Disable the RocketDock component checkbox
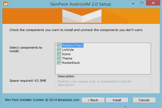This screenshot has height=108, width=162. 59,63
